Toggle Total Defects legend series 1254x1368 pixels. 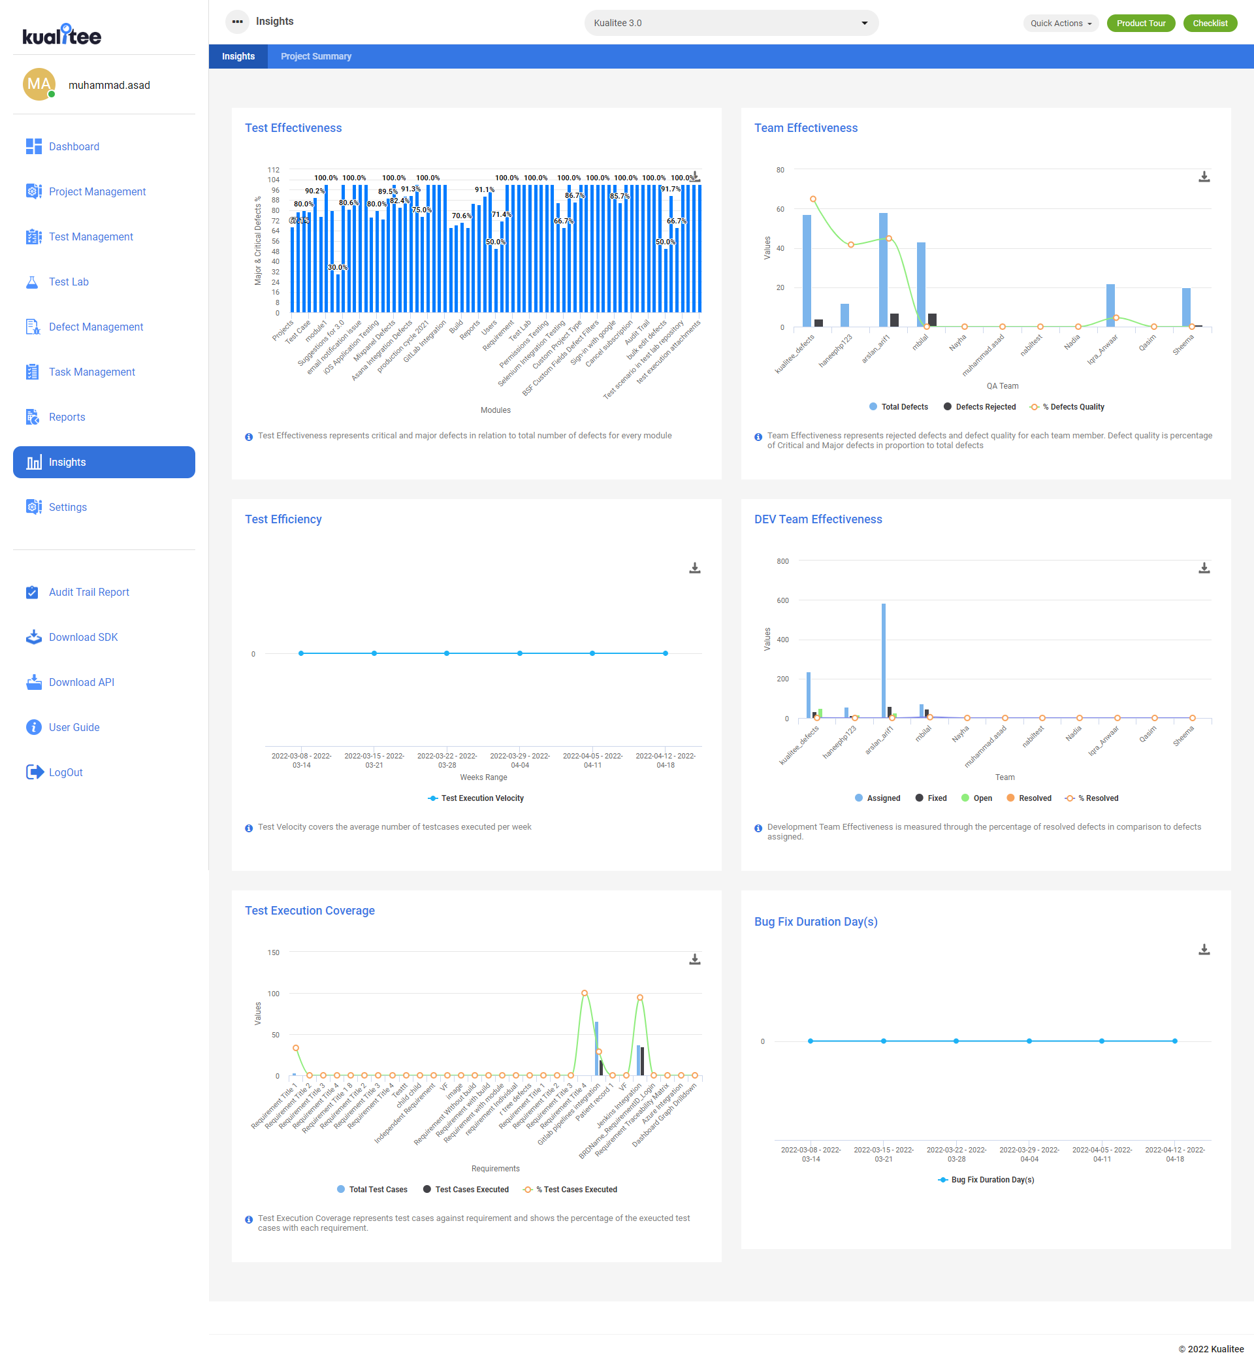(x=898, y=407)
